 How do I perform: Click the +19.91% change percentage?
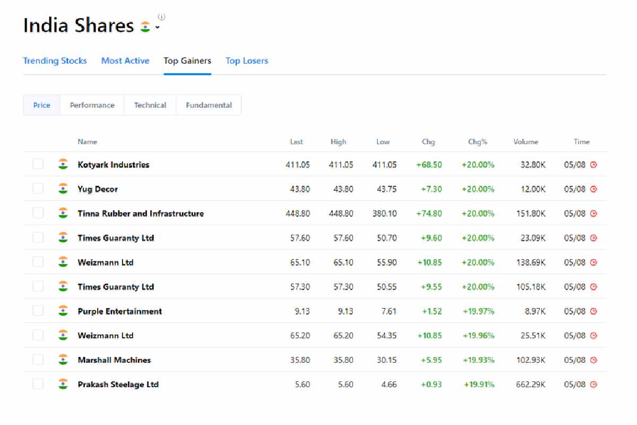tap(479, 385)
